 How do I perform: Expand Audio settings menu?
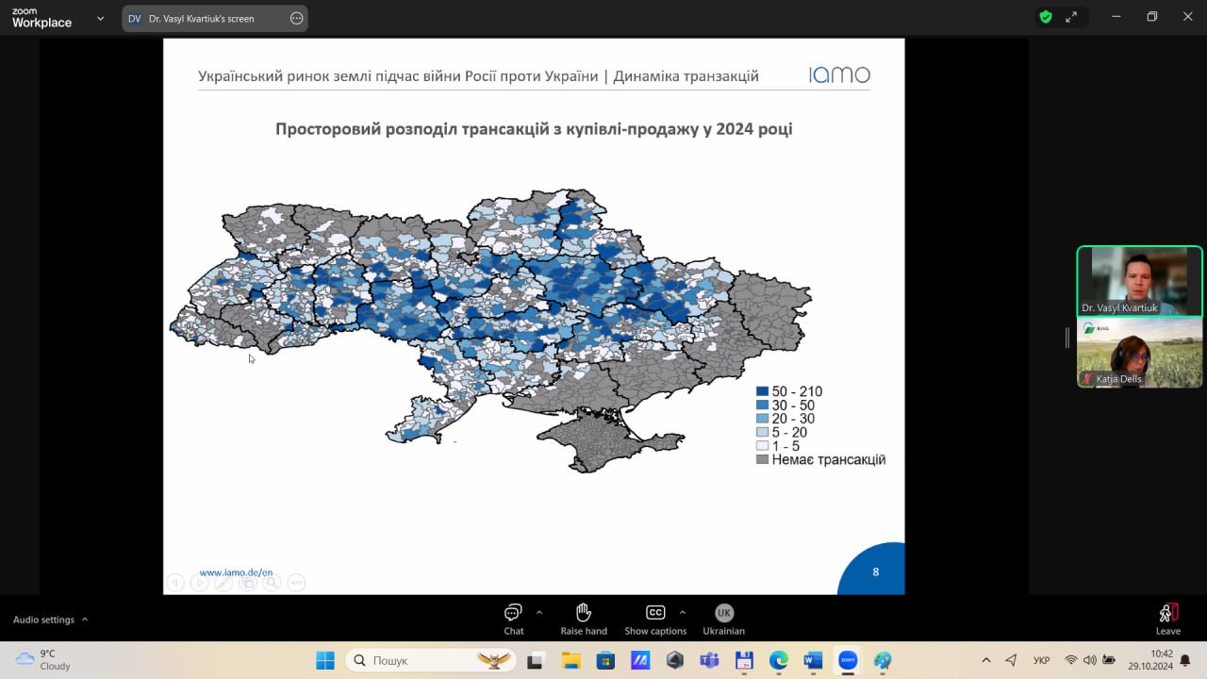click(51, 620)
